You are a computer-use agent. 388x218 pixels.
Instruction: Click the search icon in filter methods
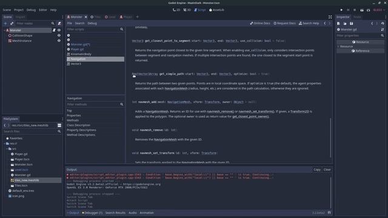pos(121,104)
